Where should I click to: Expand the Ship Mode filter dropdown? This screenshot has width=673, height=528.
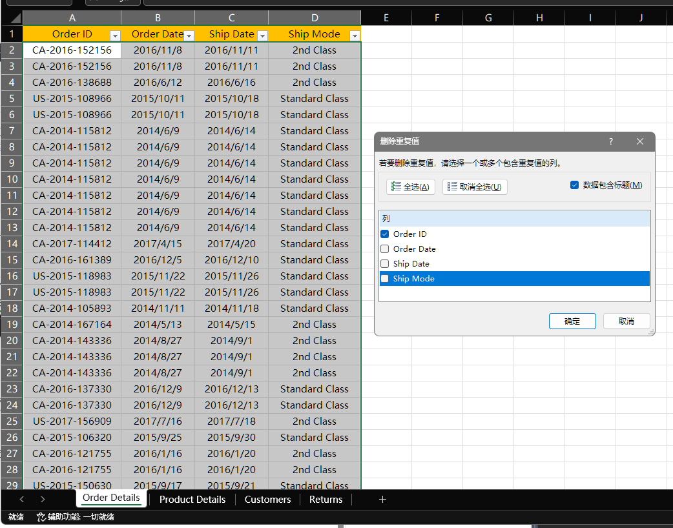(354, 36)
